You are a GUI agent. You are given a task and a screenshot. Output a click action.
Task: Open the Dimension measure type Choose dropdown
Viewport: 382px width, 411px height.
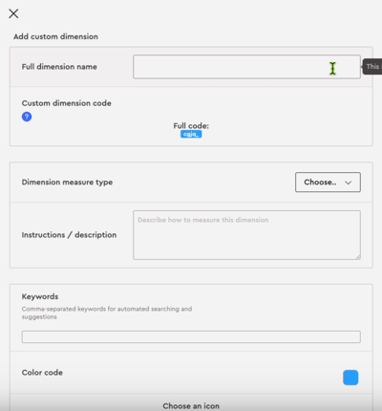point(328,183)
